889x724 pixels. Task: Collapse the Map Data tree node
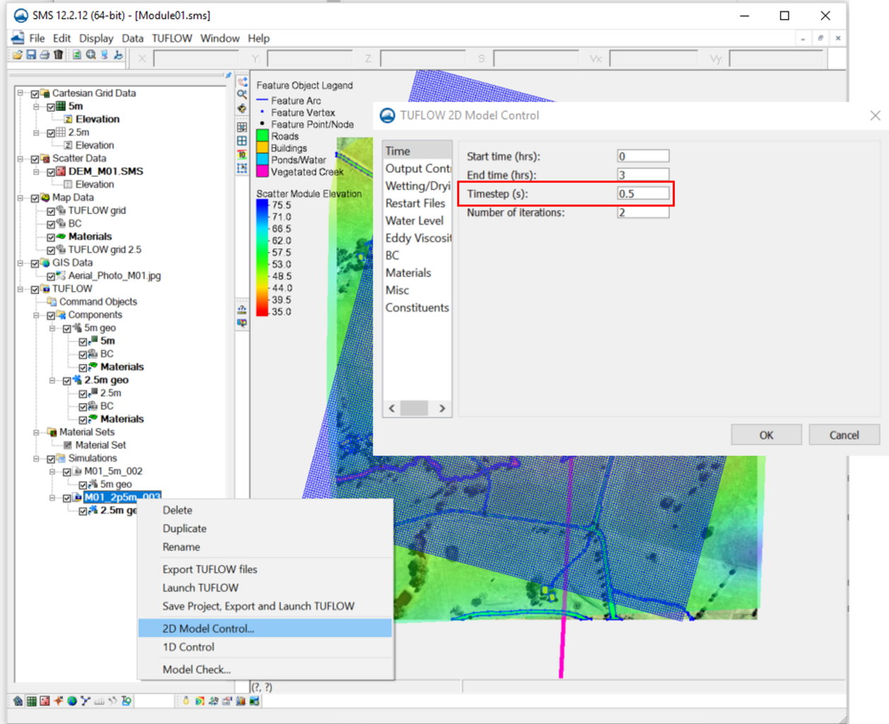click(x=21, y=198)
